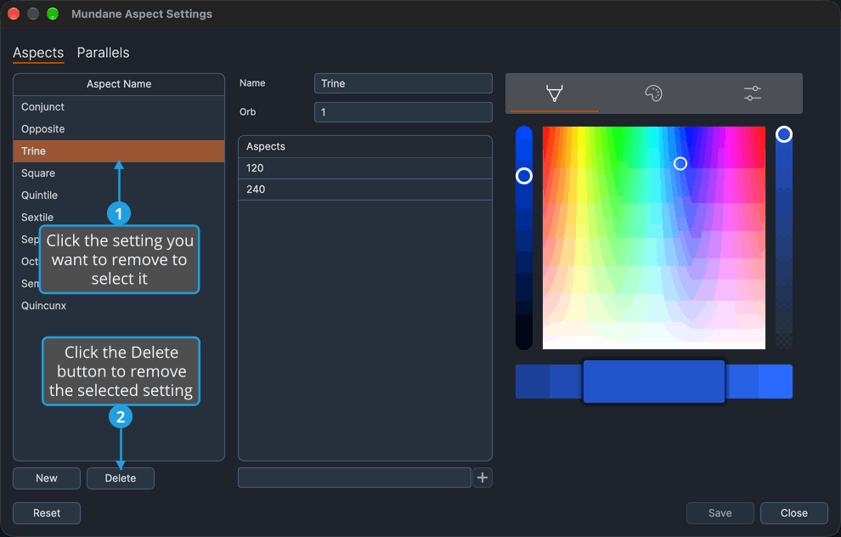The width and height of the screenshot is (841, 537).
Task: Switch to the palette icon tab
Action: tap(653, 93)
